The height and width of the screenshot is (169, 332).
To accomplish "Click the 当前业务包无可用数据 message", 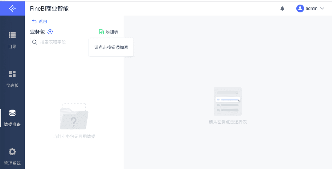I will pyautogui.click(x=74, y=136).
